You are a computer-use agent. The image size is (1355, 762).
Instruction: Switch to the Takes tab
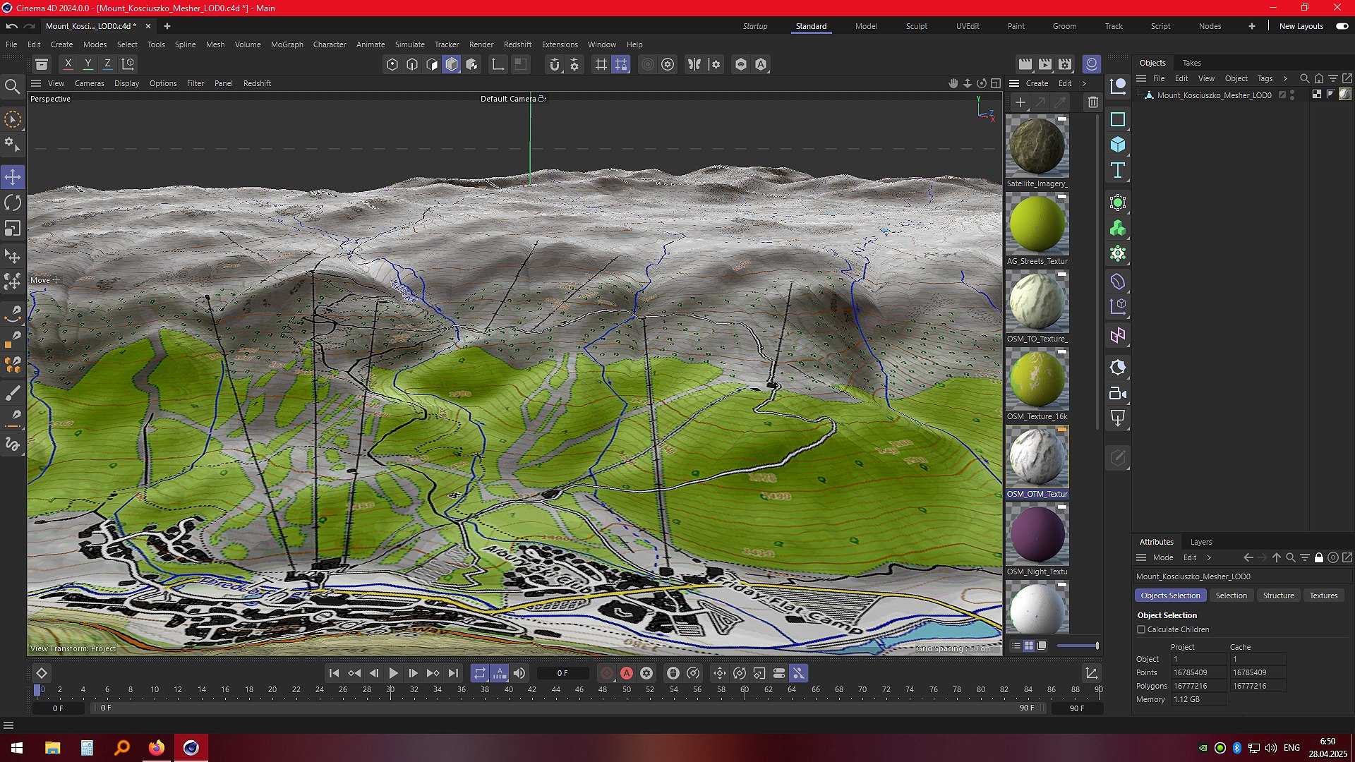1192,63
